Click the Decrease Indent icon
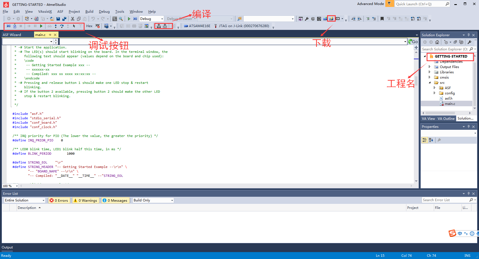 tap(353, 19)
